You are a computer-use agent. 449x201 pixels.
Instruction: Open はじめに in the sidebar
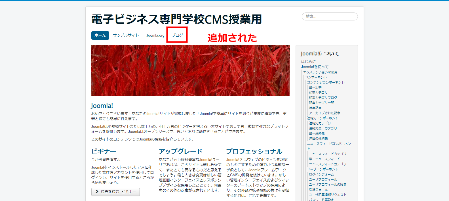(308, 62)
